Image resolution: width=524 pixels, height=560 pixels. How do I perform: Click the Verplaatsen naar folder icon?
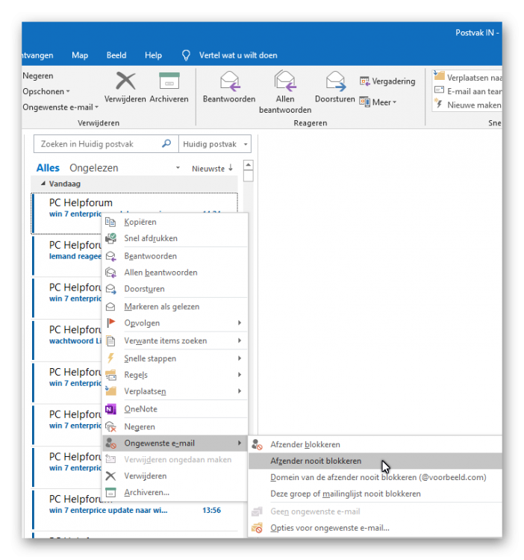(x=439, y=75)
